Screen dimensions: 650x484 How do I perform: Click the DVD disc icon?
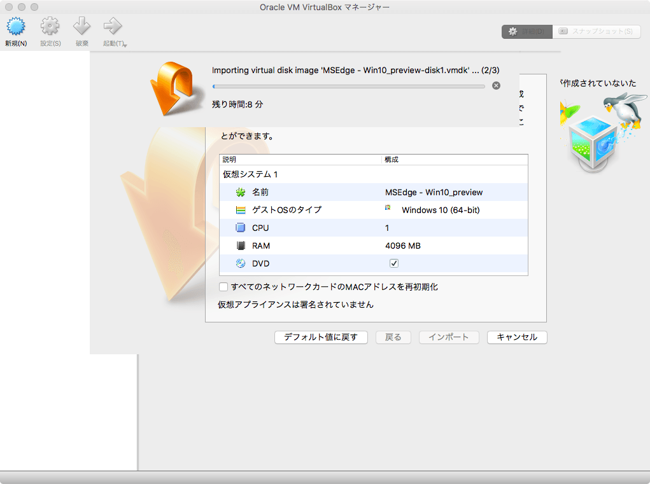pos(241,263)
